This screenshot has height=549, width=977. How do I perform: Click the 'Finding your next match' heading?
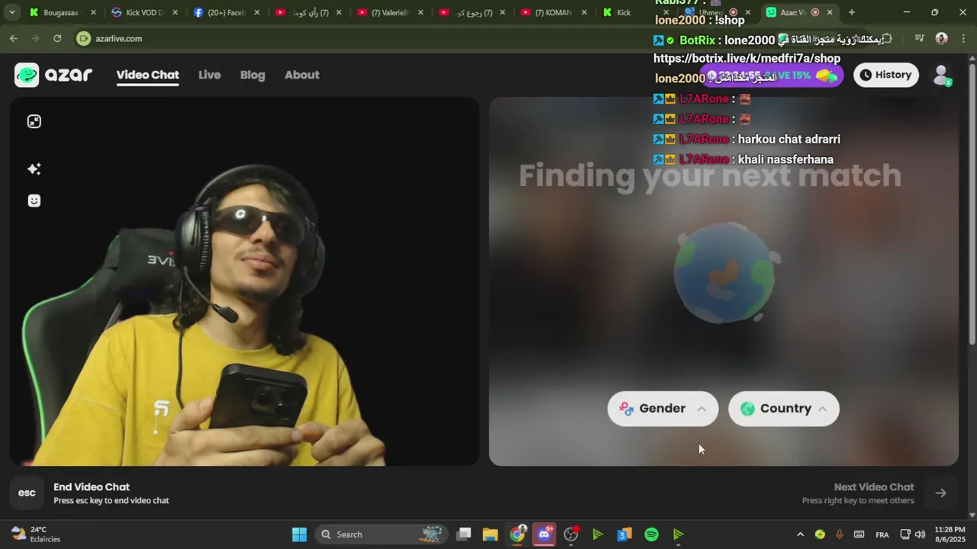710,175
